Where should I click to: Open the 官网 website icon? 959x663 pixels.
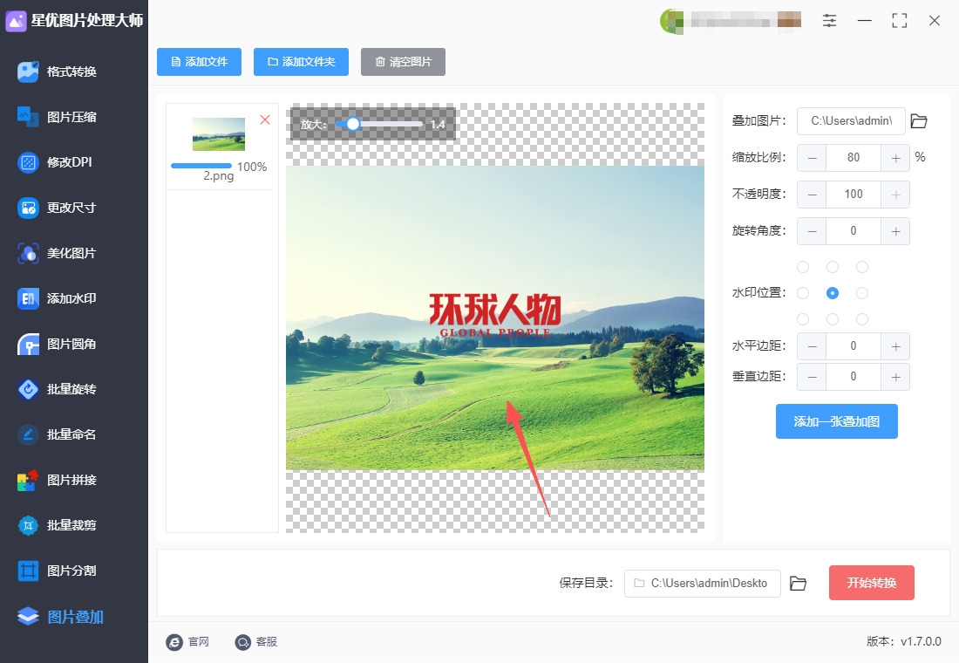[174, 641]
